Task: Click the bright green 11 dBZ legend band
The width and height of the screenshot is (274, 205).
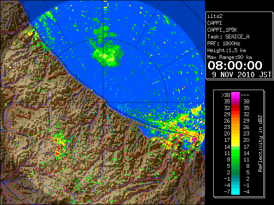Action: point(235,153)
